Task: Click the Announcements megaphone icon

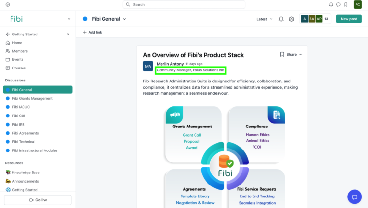Action: coord(8,181)
